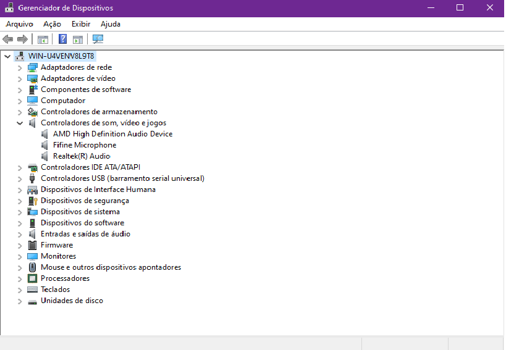Click the Teclados keyboard icon
The width and height of the screenshot is (506, 350).
32,290
